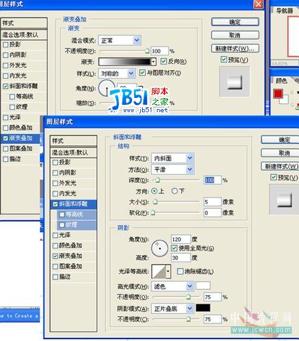Screen dimensions: 299x341
Task: Click the black shadow color swatch beside 正片叠底
Action: (x=203, y=308)
